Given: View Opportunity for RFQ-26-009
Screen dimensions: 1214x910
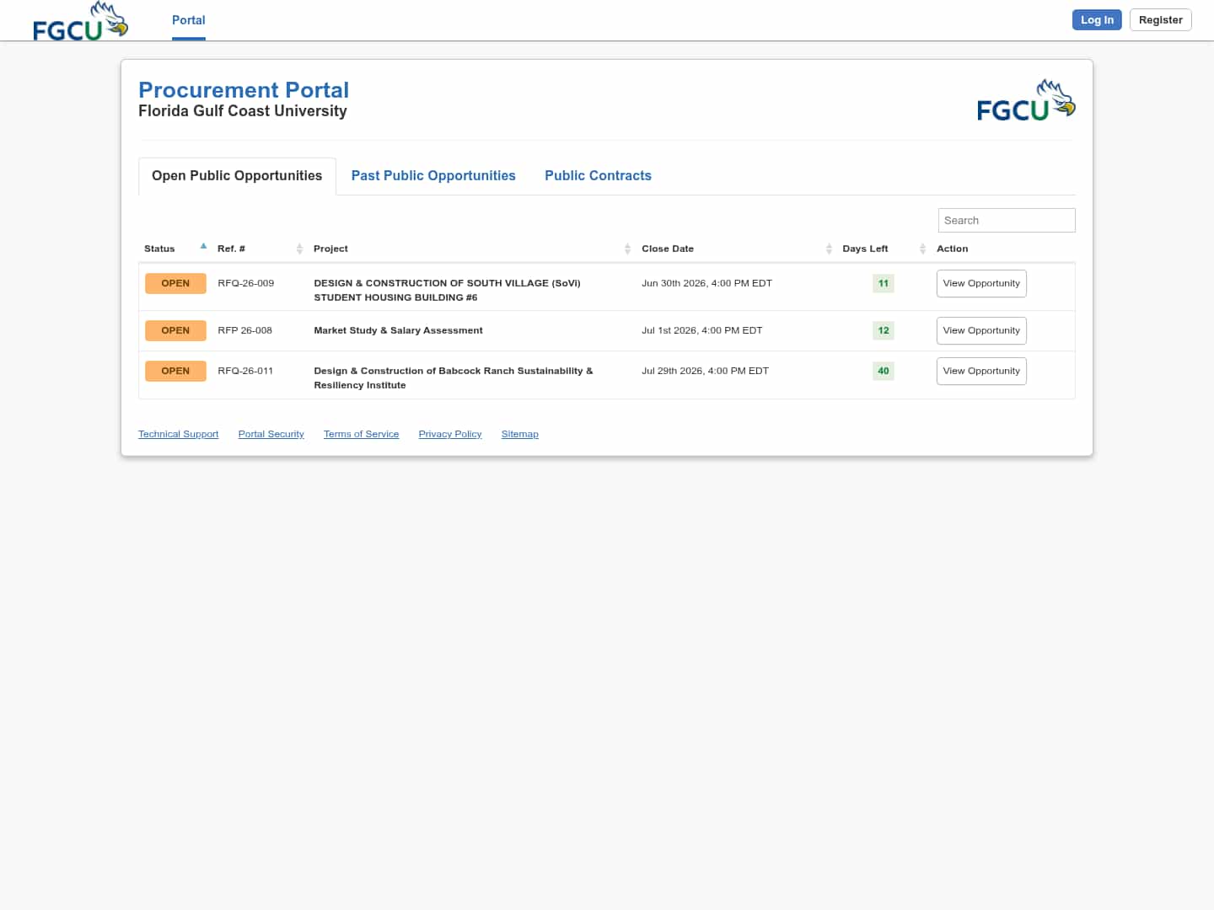Looking at the screenshot, I should [981, 284].
